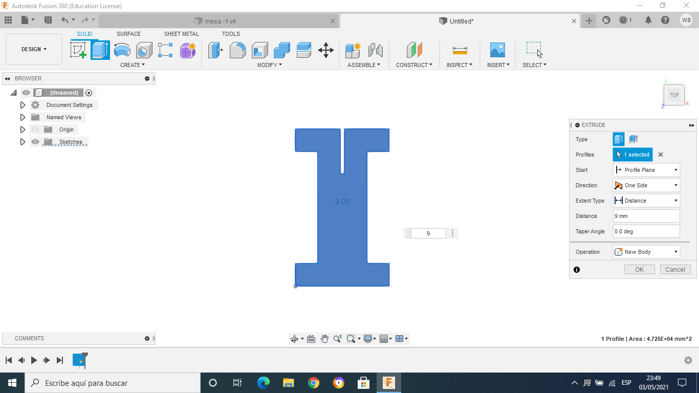699x393 pixels.
Task: Open the Direction One Side dropdown
Action: pyautogui.click(x=646, y=185)
